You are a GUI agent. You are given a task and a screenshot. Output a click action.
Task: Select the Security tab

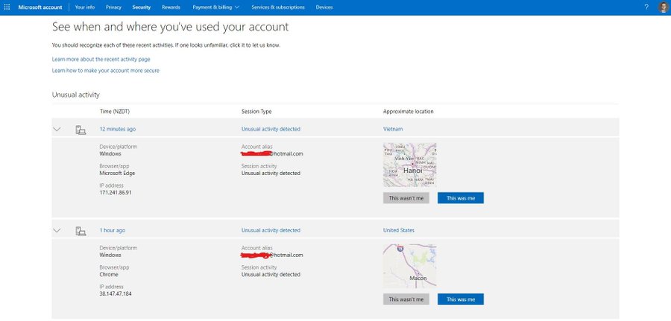tap(141, 7)
